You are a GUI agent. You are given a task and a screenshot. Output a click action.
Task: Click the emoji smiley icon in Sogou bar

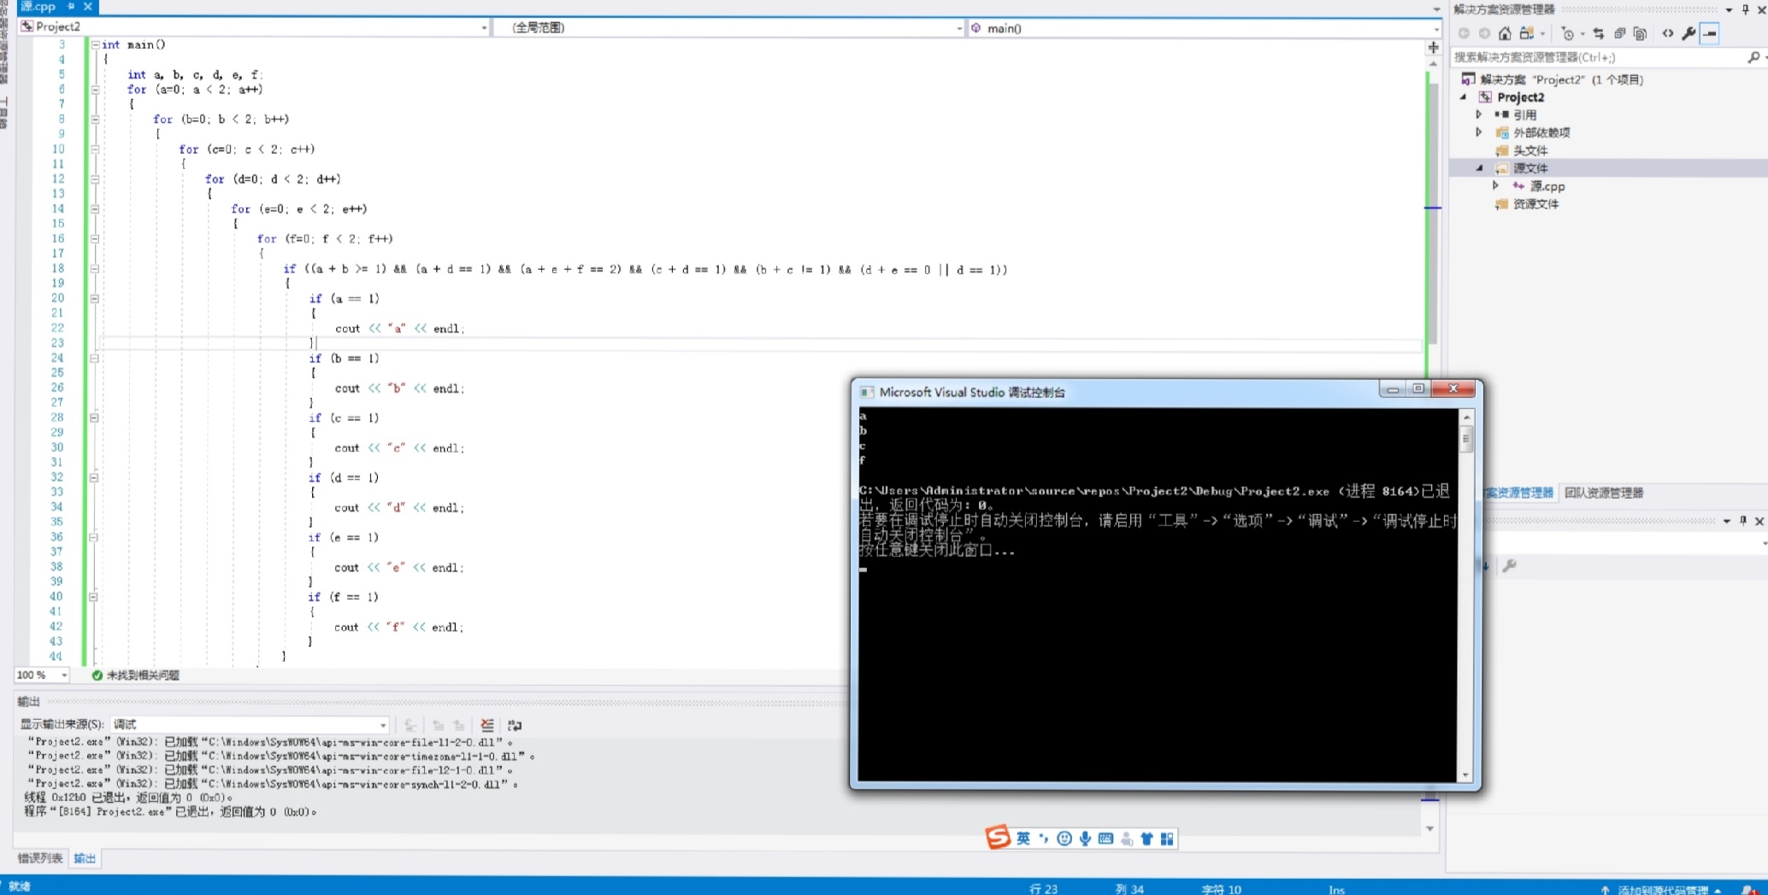coord(1064,839)
